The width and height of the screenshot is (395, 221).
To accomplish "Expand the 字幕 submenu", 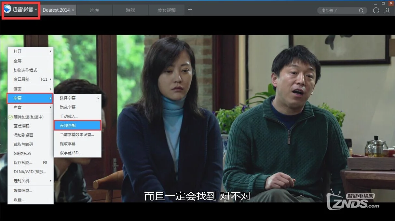I will pos(31,98).
